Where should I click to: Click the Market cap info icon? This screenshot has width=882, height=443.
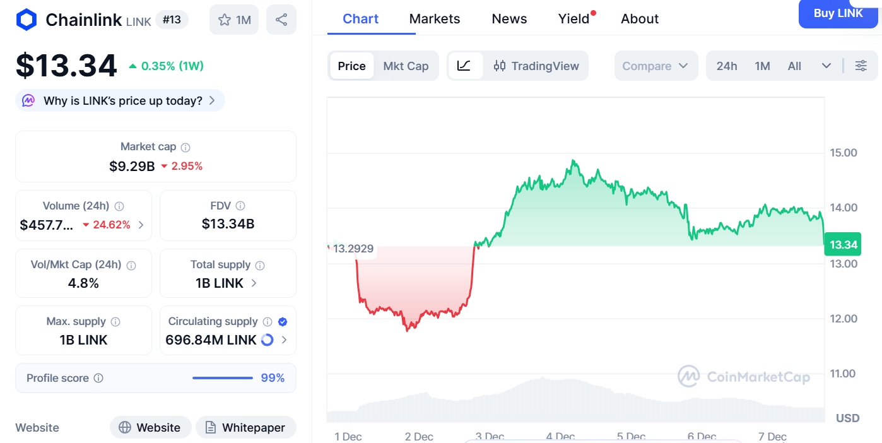(x=185, y=147)
